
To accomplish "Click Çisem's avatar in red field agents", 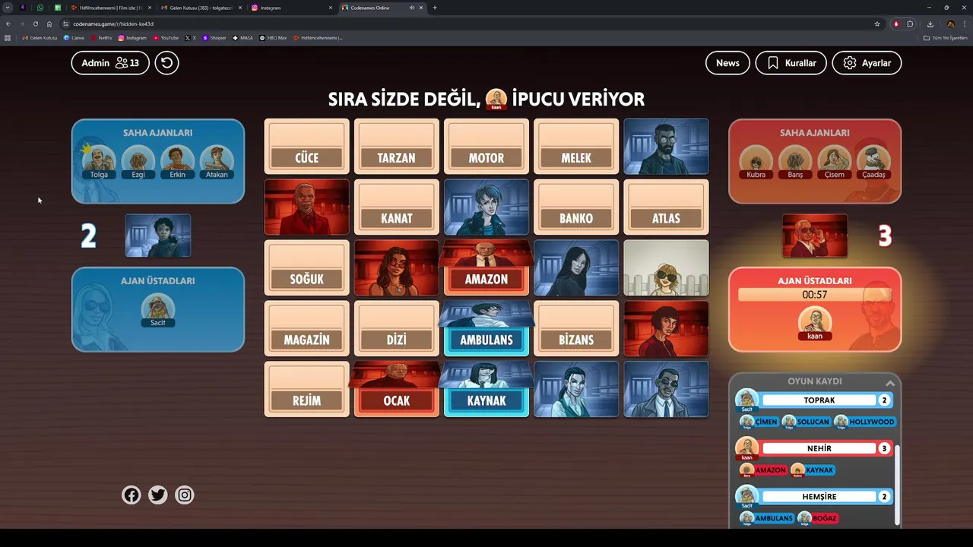I will 835,161.
